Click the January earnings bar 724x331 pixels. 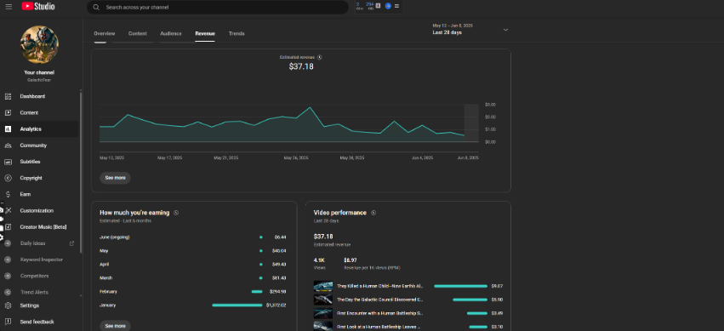(x=237, y=305)
